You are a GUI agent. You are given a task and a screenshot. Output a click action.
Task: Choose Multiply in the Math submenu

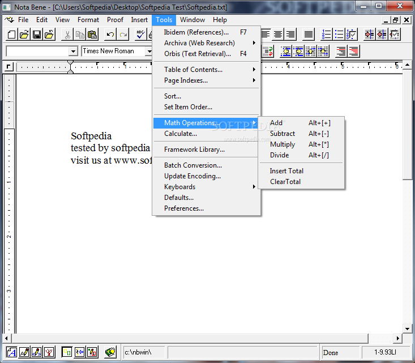(301, 144)
